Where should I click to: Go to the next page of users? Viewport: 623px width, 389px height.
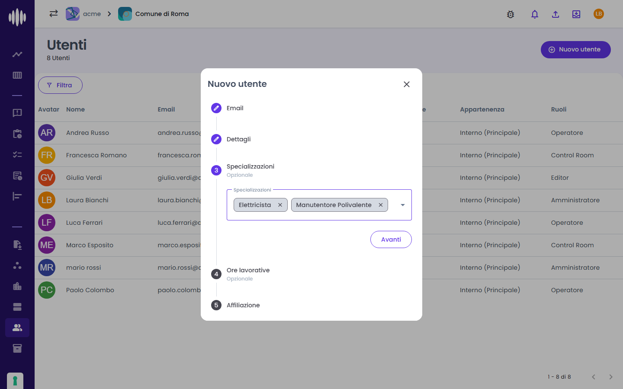[611, 377]
